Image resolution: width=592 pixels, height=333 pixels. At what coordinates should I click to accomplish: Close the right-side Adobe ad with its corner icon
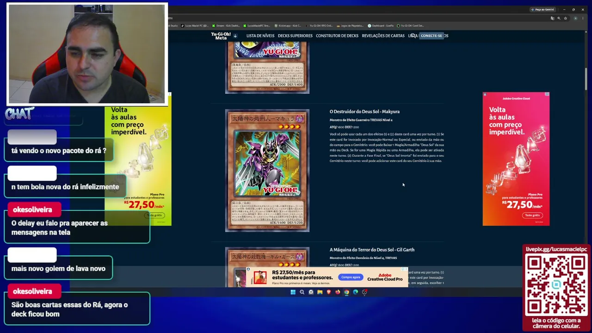(x=547, y=94)
